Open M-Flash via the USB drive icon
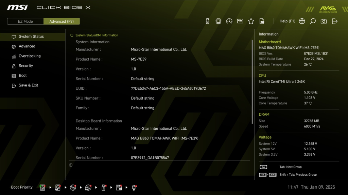 tap(207, 21)
